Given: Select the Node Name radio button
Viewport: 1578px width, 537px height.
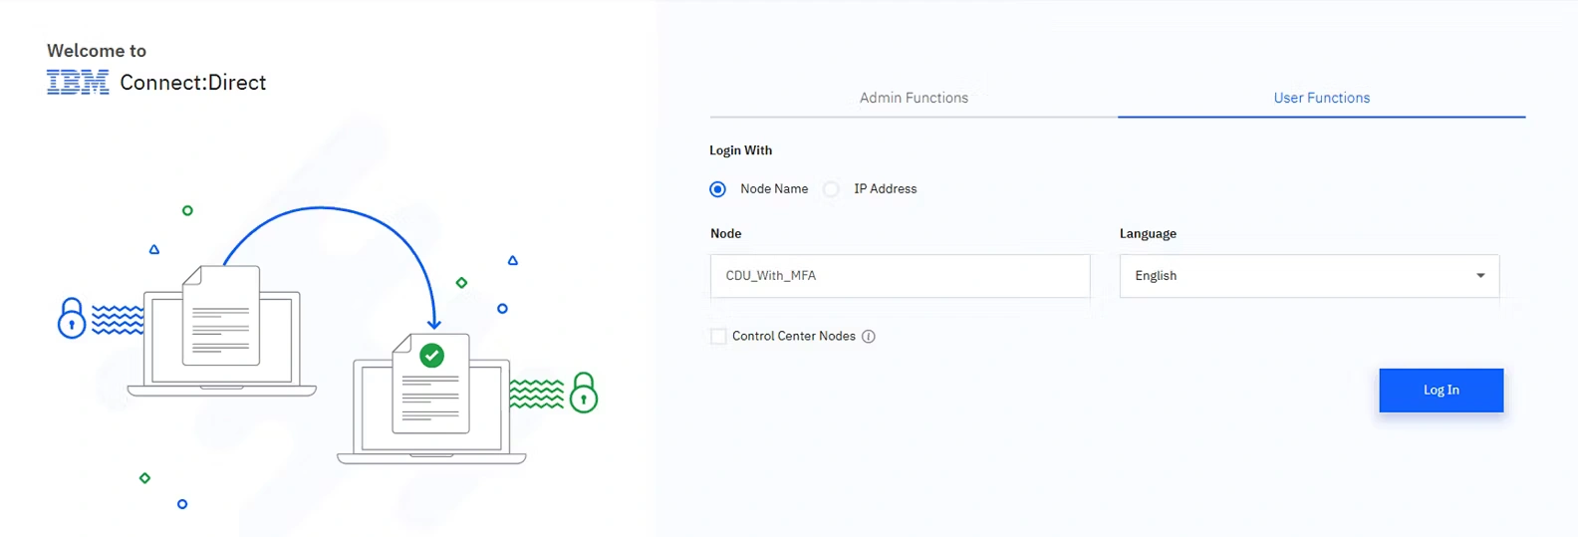Looking at the screenshot, I should 717,189.
